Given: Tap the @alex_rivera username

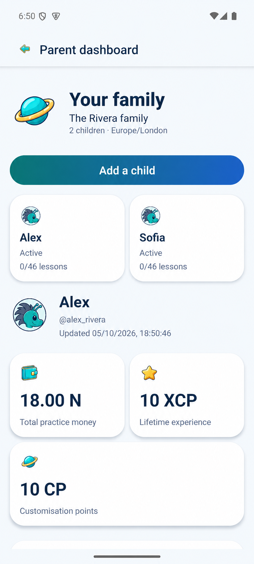Looking at the screenshot, I should [x=82, y=320].
